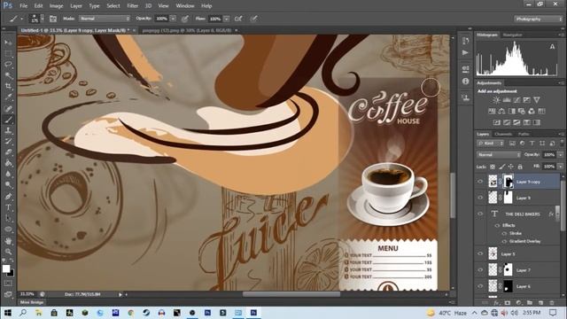This screenshot has height=319, width=567.
Task: Open the Flow slider arrow
Action: pos(227,19)
